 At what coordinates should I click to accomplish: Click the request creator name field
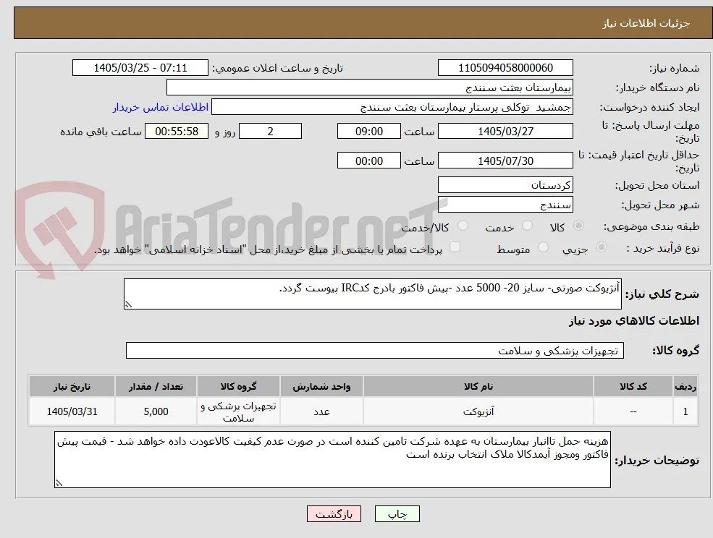point(392,107)
